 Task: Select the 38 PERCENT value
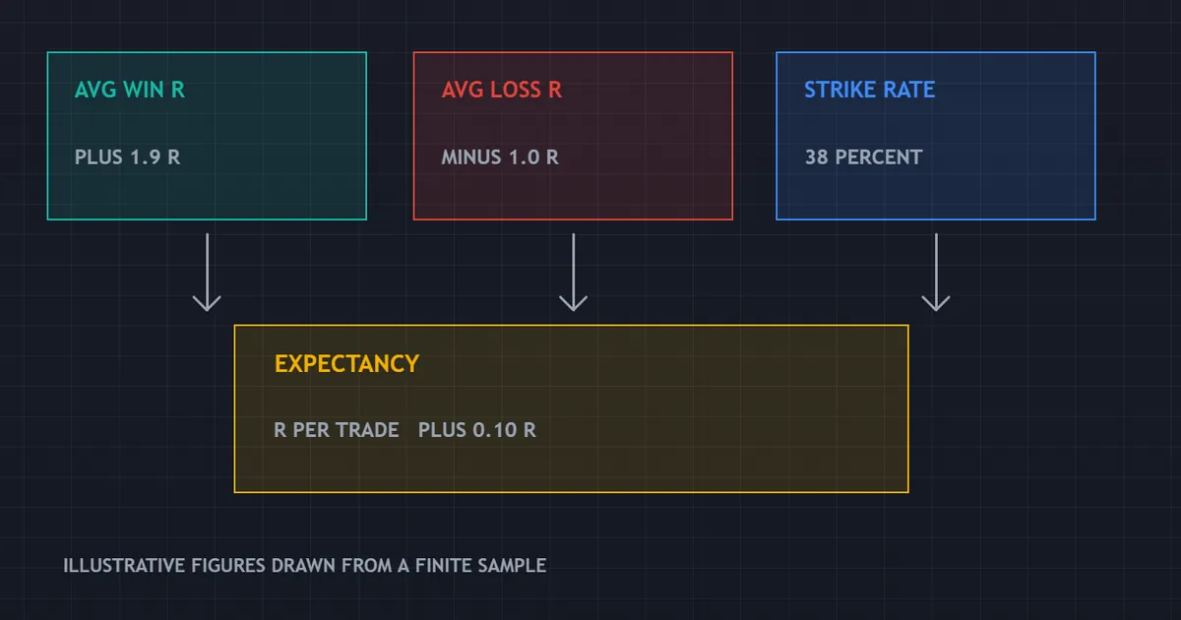tap(863, 156)
